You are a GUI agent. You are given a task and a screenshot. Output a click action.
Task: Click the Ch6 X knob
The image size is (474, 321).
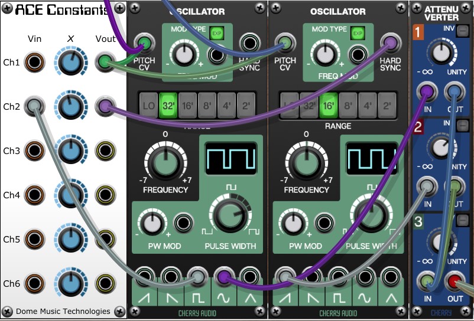[71, 283]
